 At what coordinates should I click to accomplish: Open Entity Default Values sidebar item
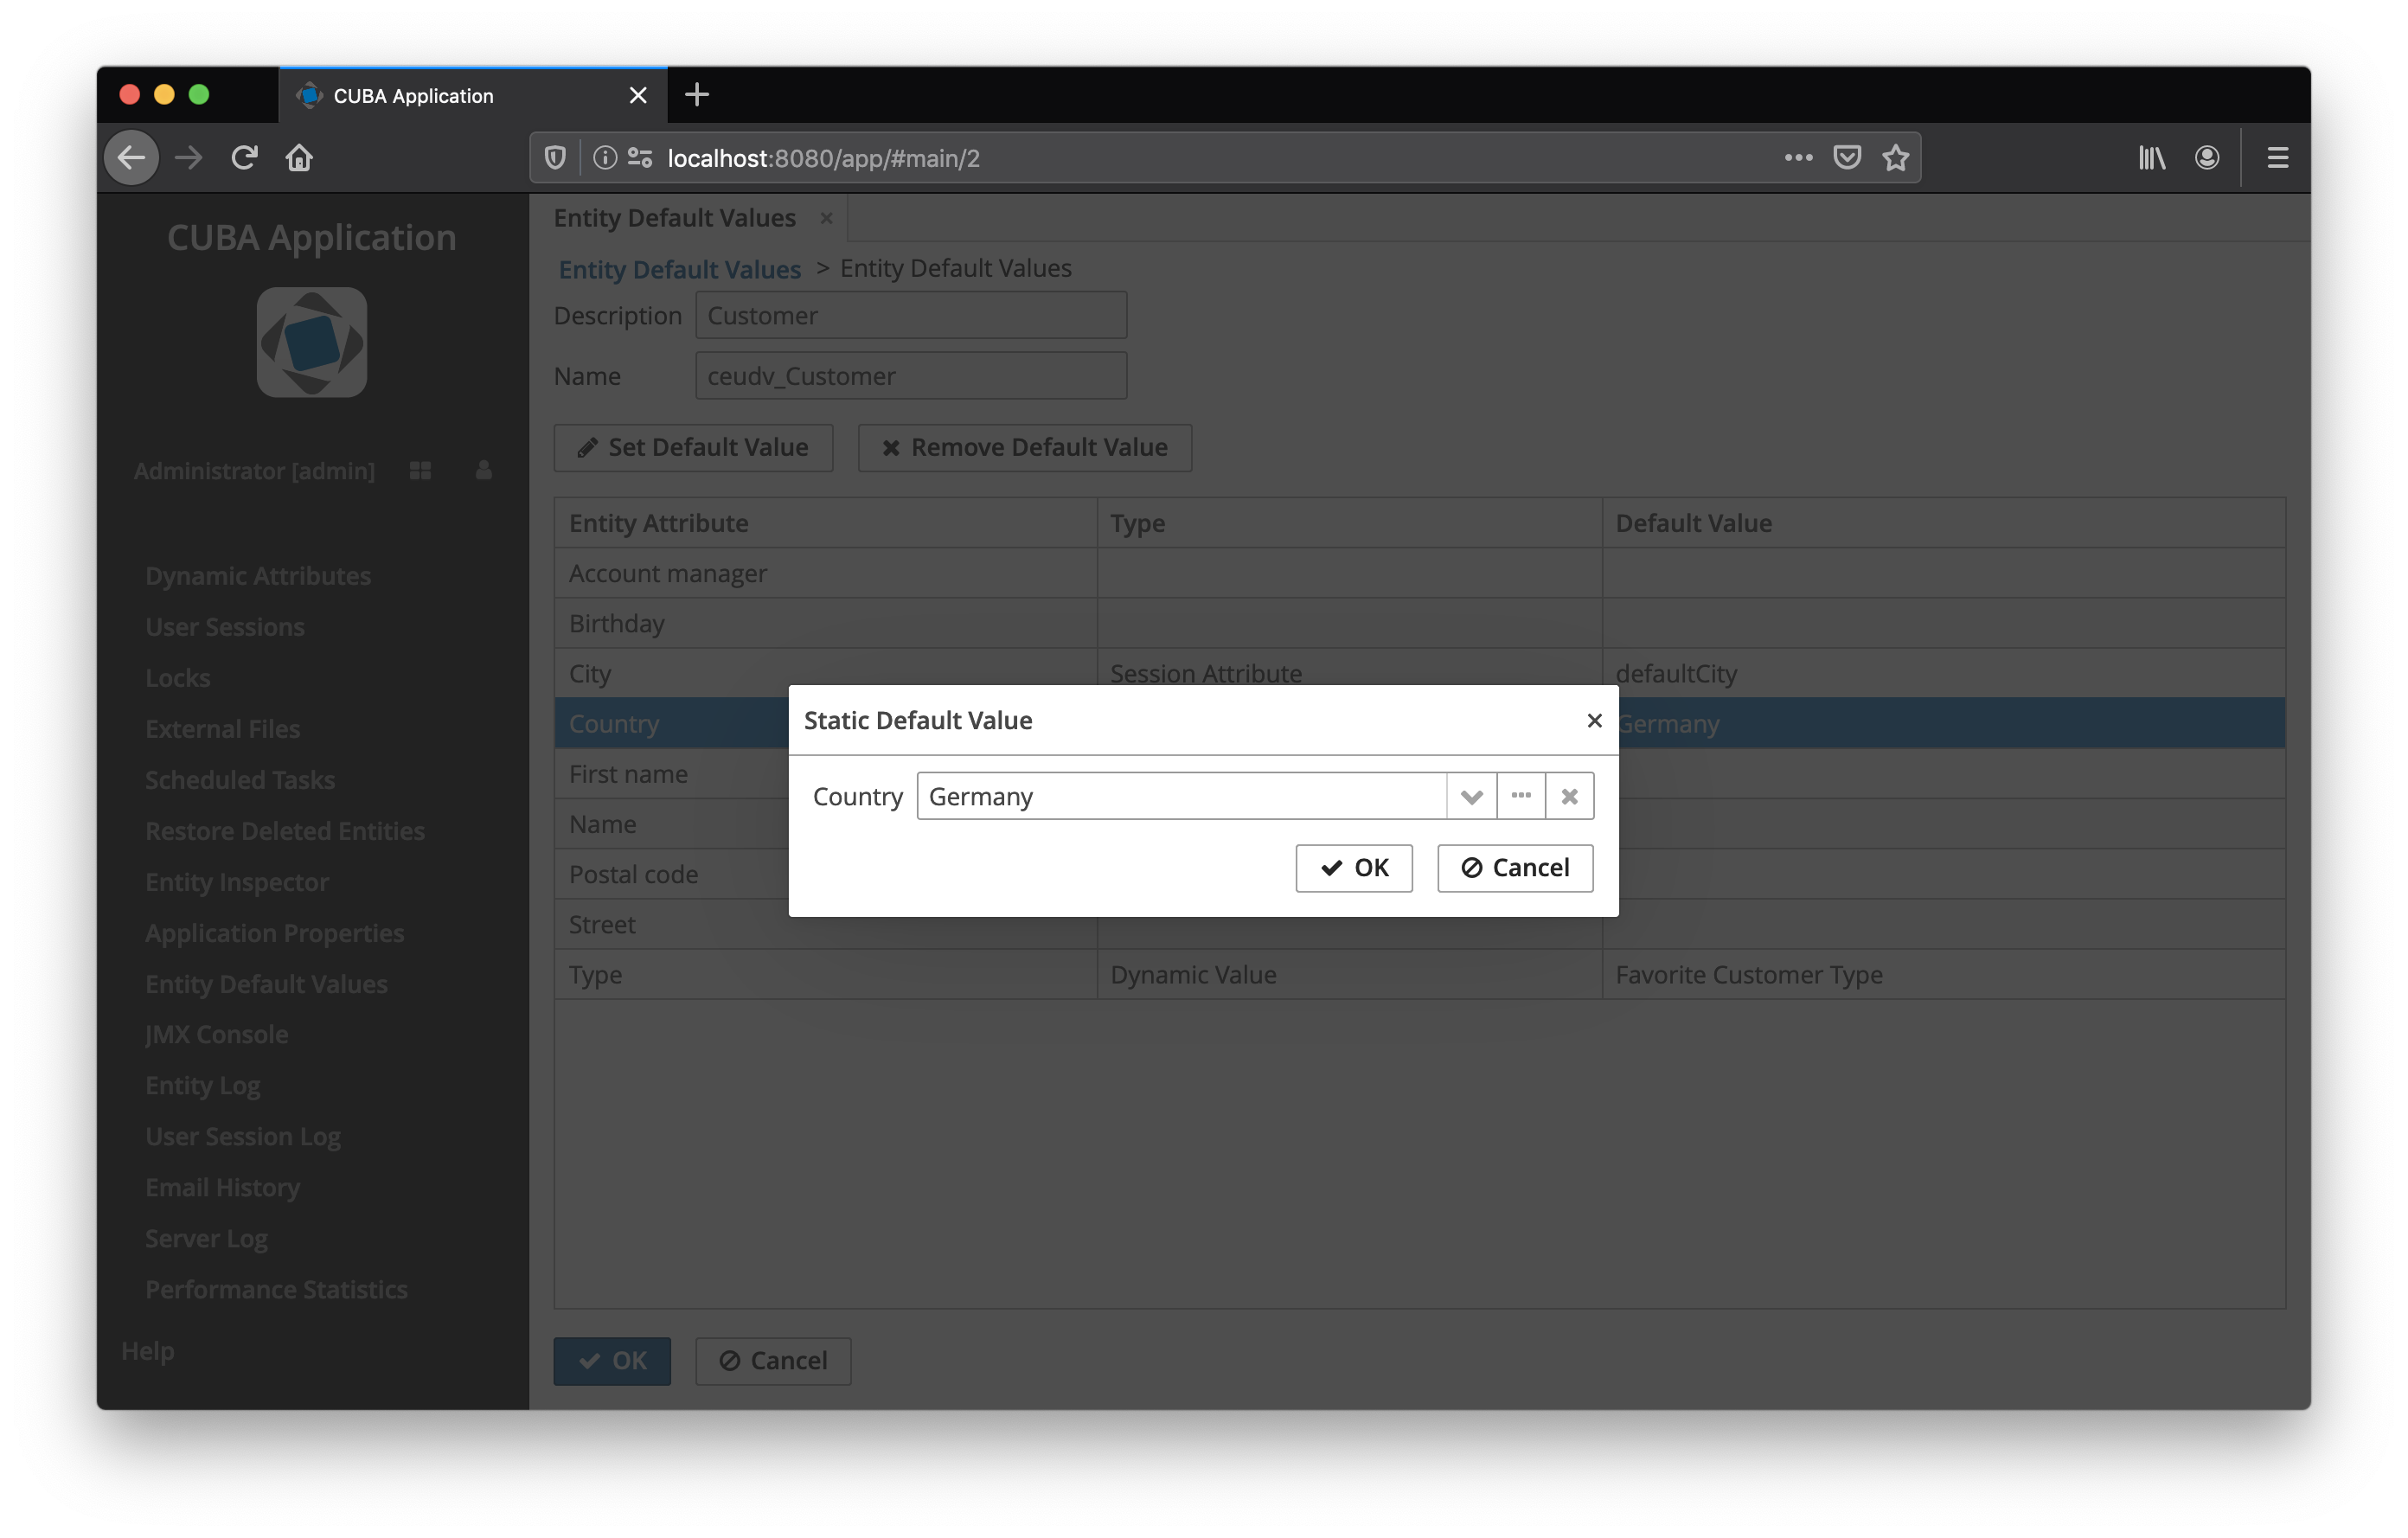266,983
